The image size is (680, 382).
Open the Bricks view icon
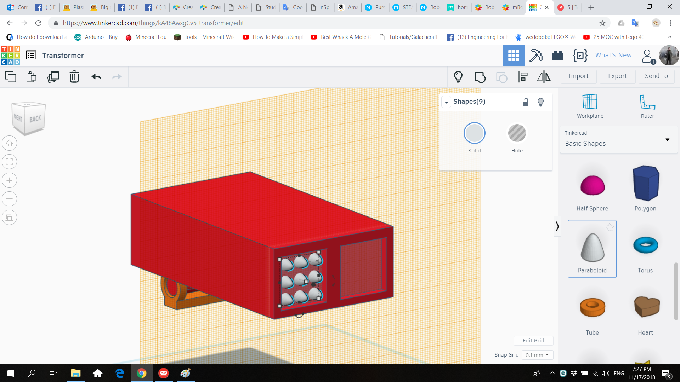pyautogui.click(x=557, y=56)
